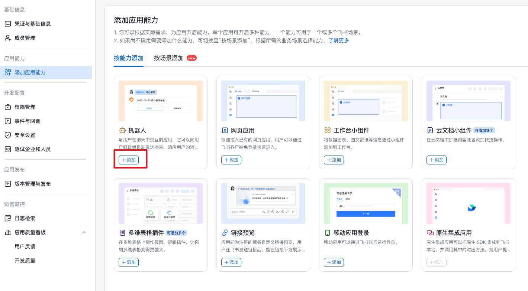Click the 多维表格插件 preview thumbnail
528x291 pixels.
161,203
